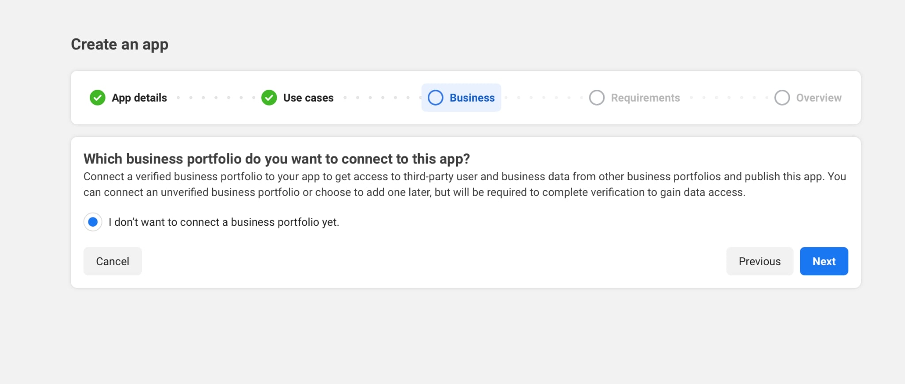Click the "Which business portfolio" question heading
Viewport: 905px width, 384px height.
277,159
